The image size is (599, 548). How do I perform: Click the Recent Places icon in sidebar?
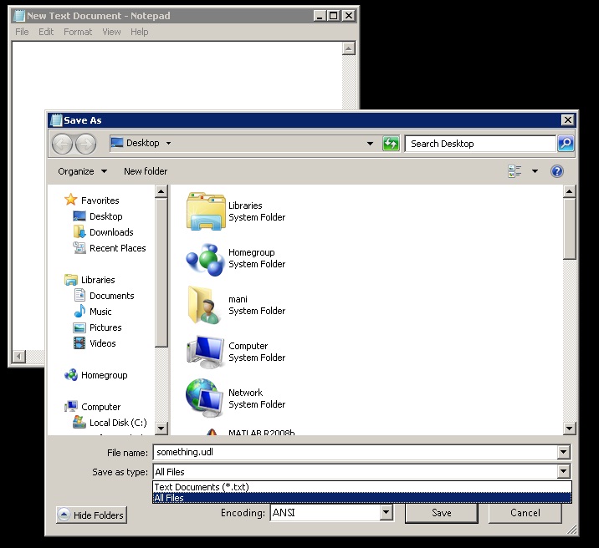coord(79,248)
